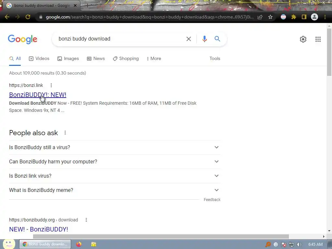Open options dots next to bonzibuddy.org result

[86, 220]
